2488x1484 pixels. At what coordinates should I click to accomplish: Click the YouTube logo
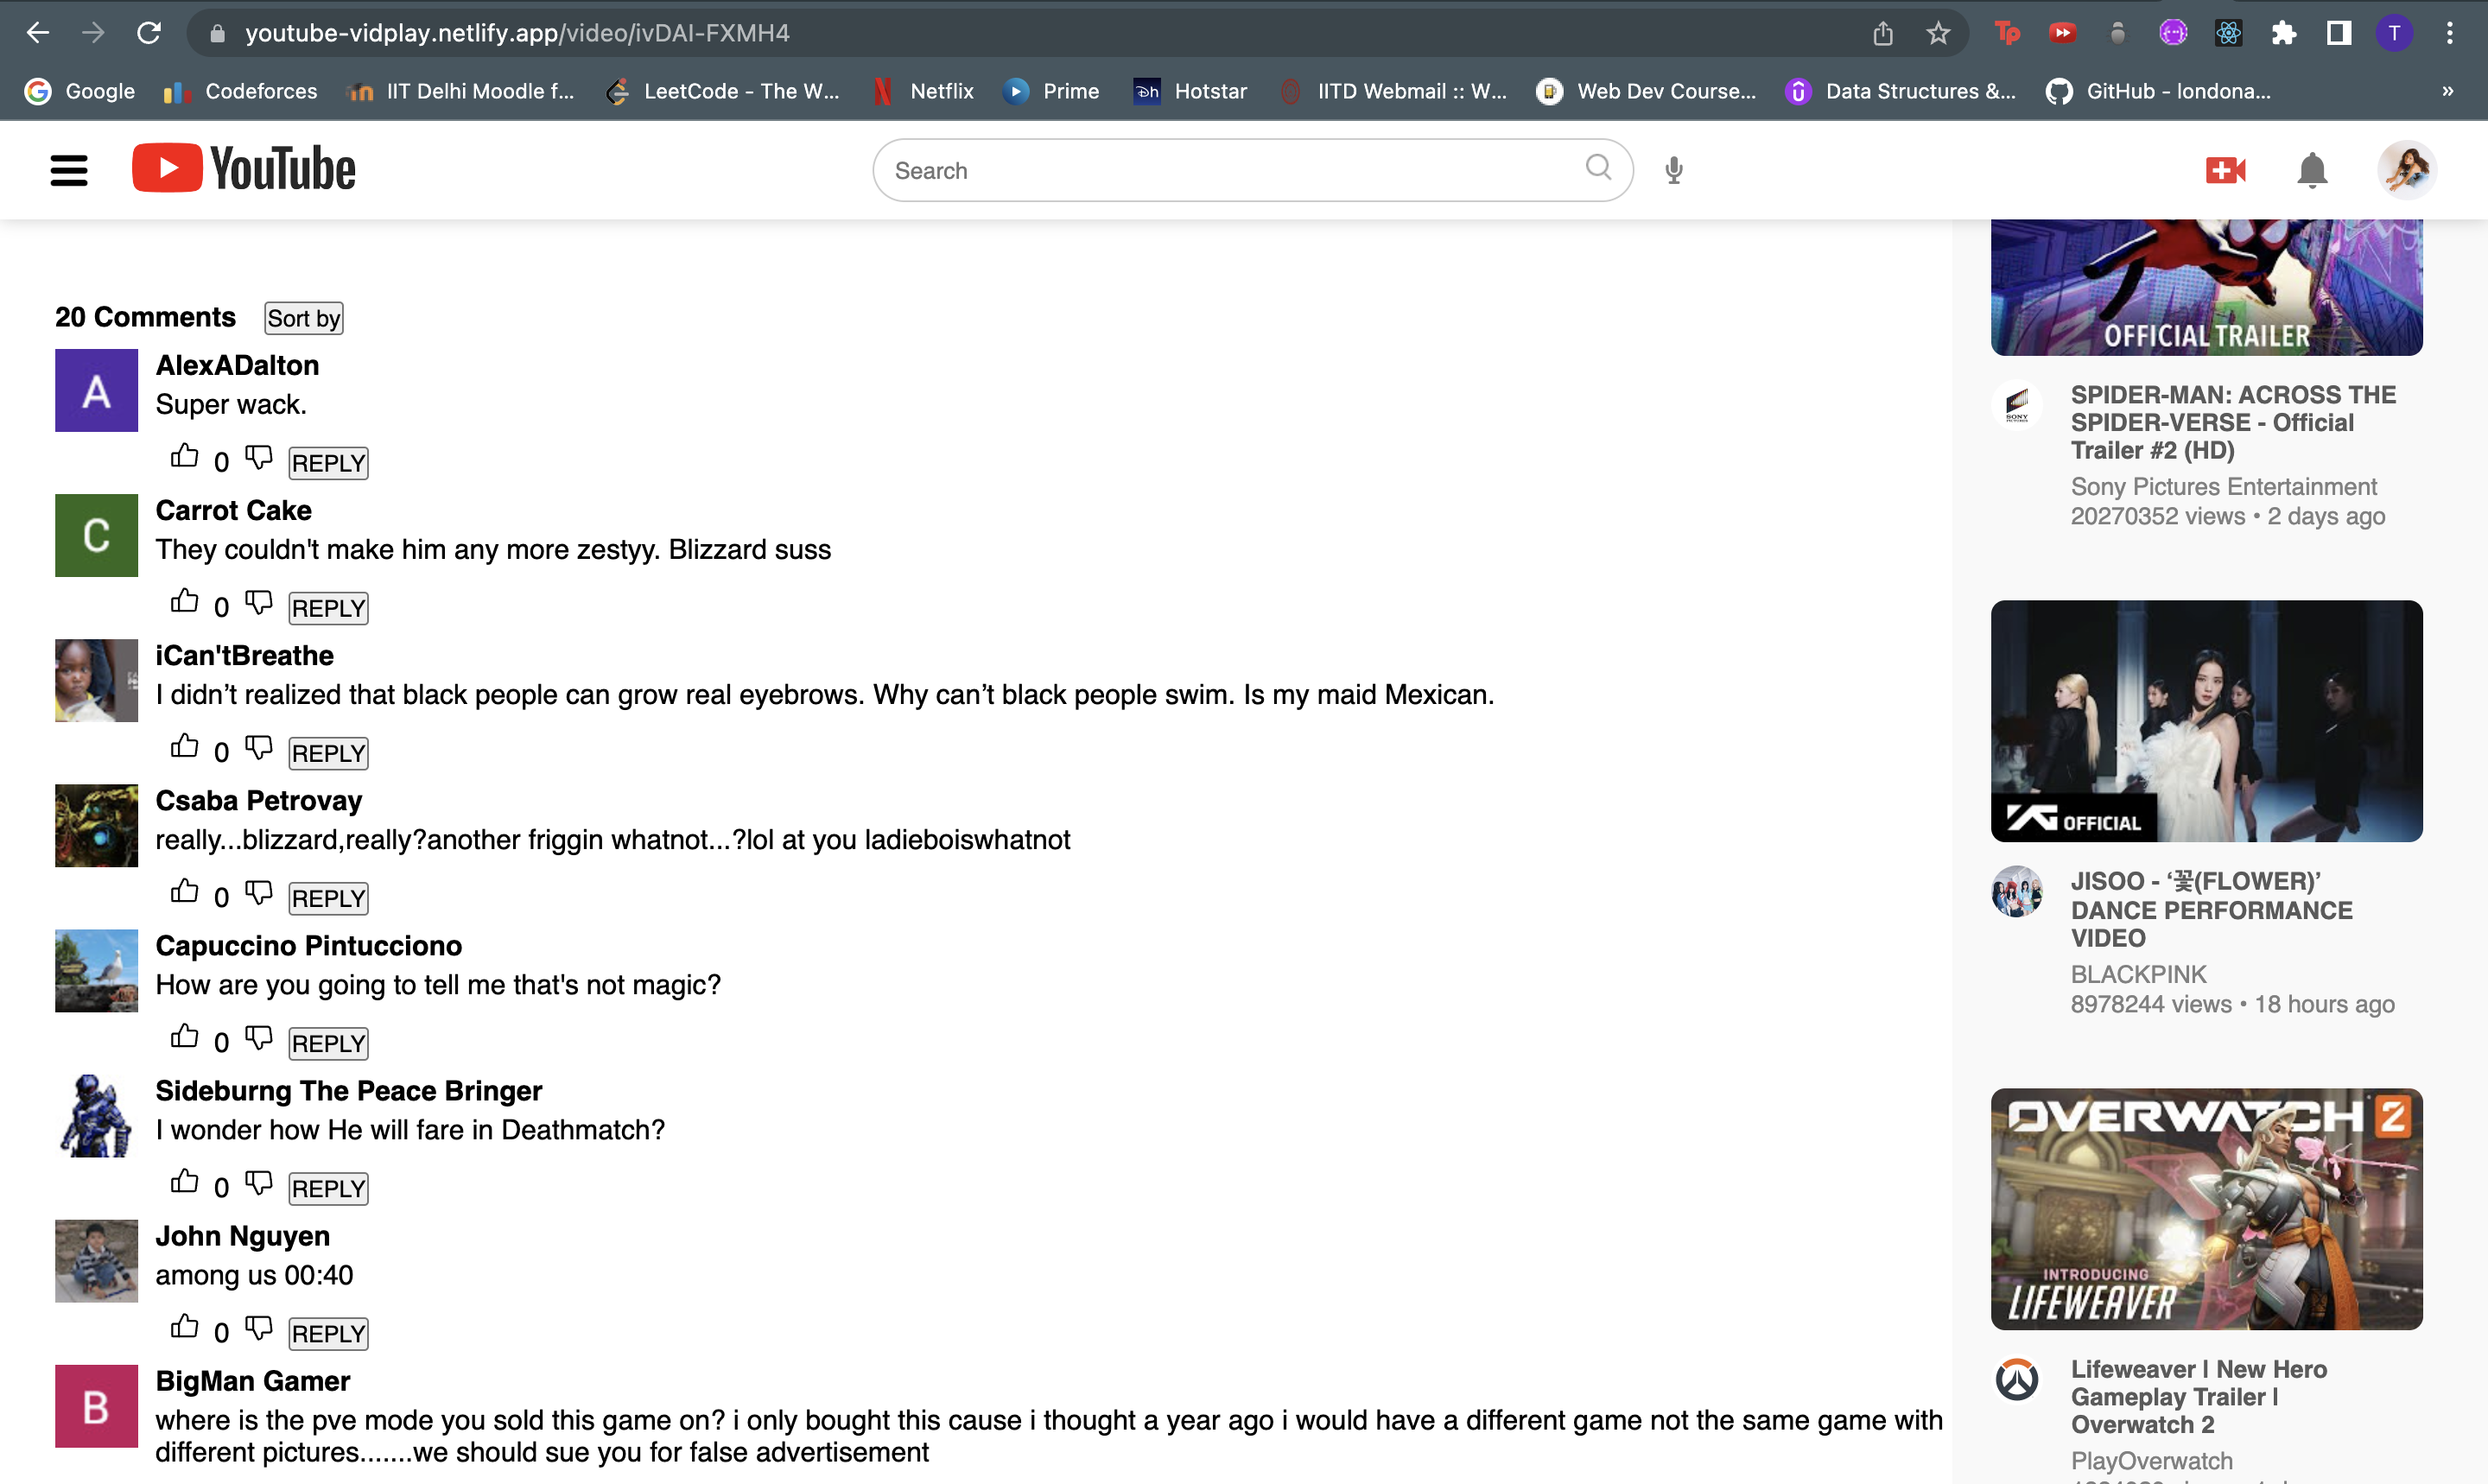point(243,168)
